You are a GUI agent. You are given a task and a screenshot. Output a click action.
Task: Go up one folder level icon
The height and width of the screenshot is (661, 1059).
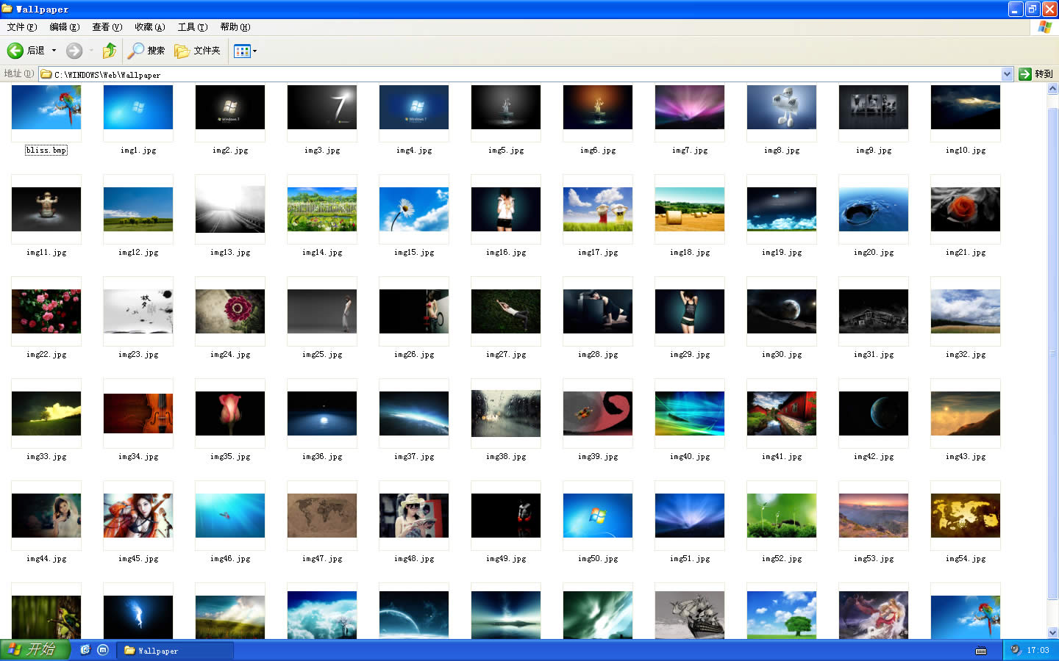[x=110, y=51]
